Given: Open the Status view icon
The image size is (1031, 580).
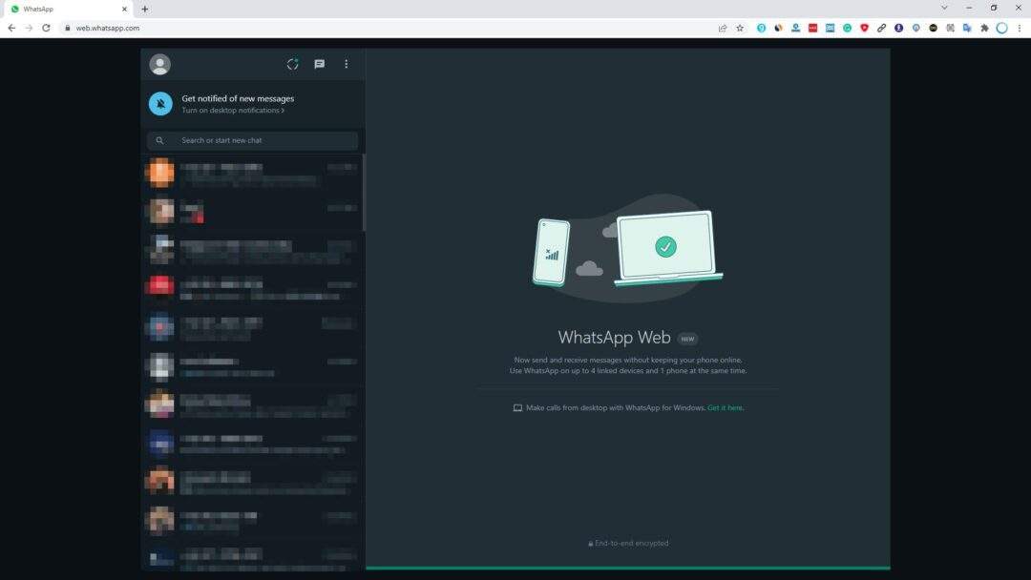Looking at the screenshot, I should point(292,64).
